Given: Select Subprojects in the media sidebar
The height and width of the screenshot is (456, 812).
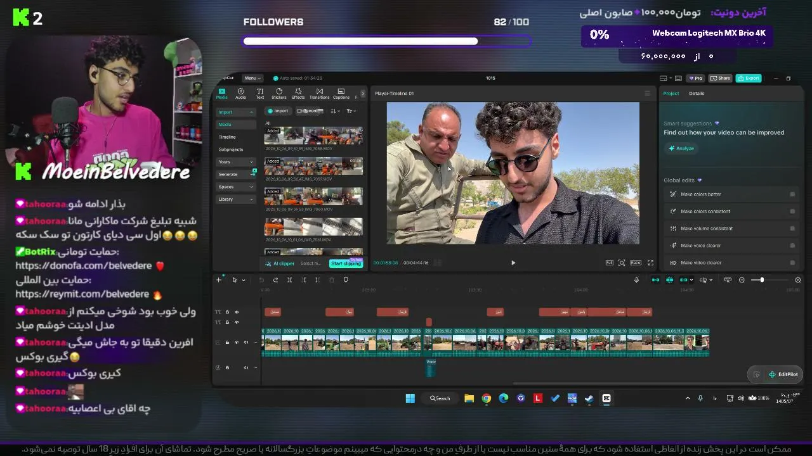Looking at the screenshot, I should point(231,149).
